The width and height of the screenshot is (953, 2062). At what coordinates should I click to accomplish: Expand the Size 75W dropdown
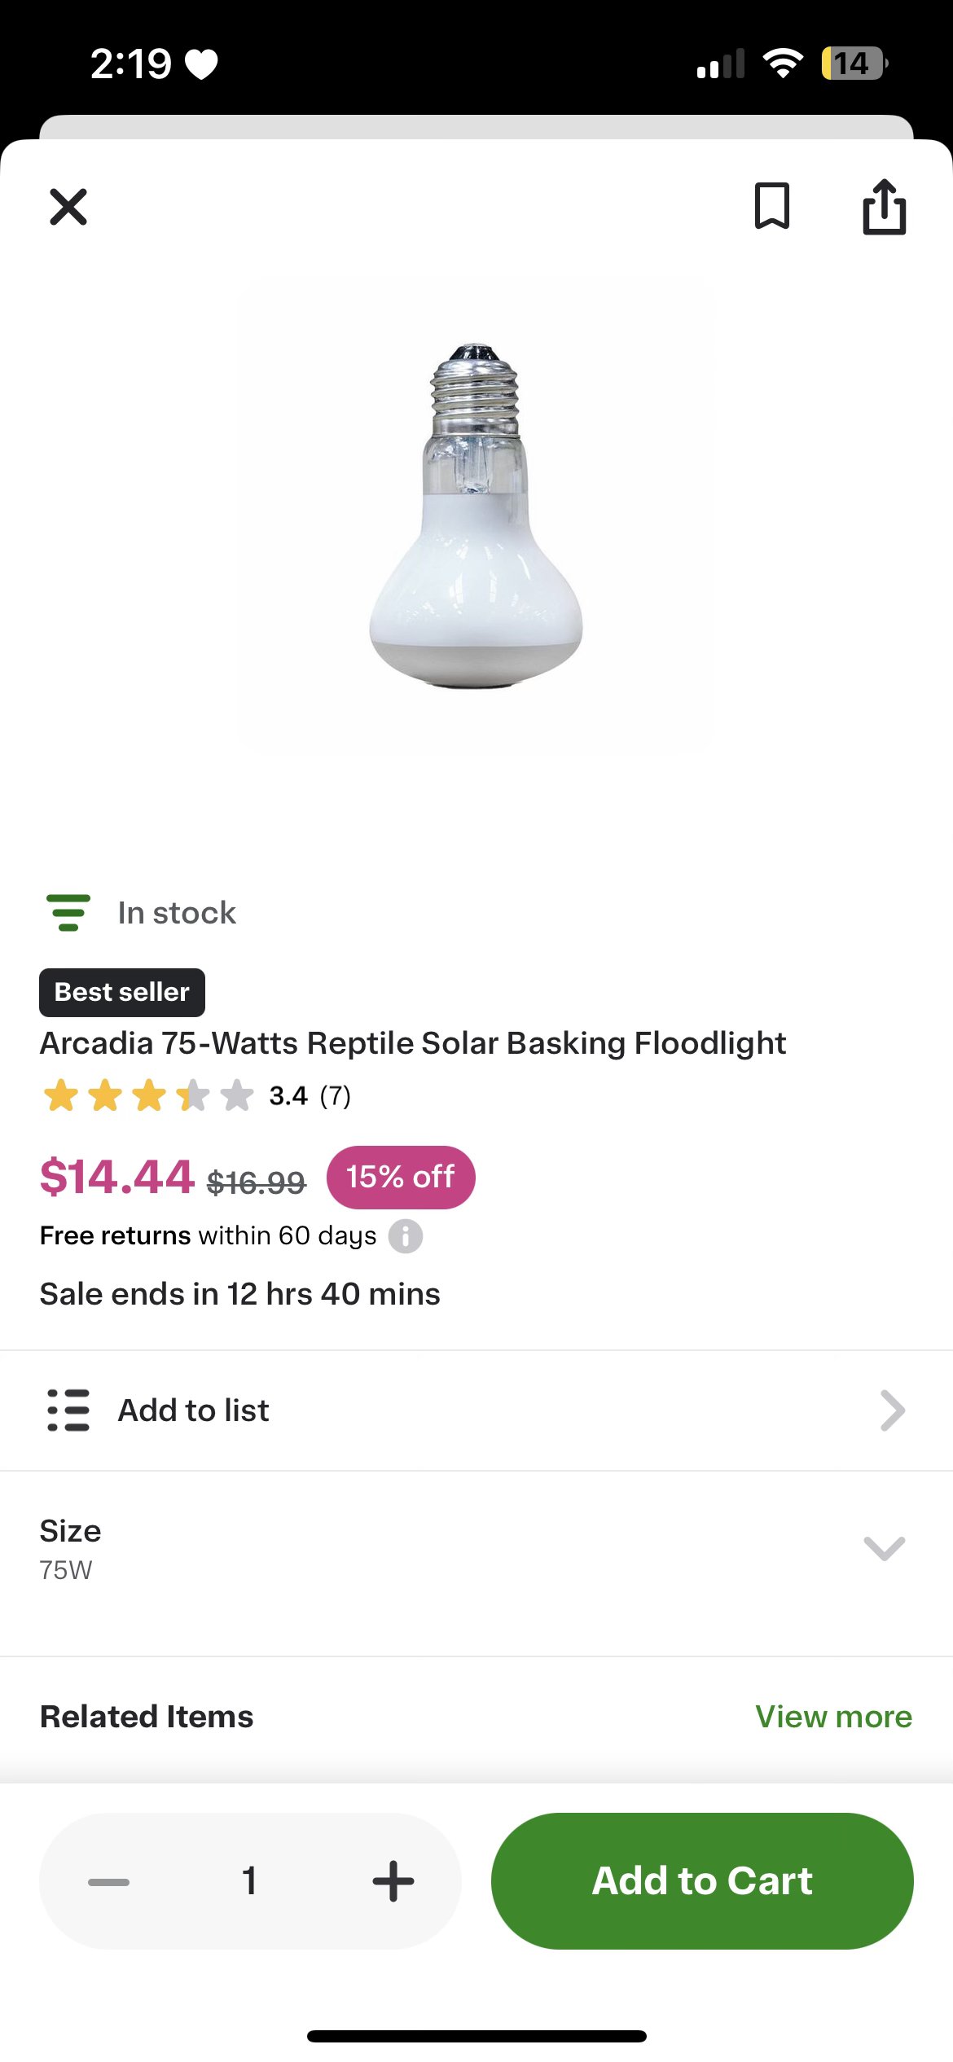click(x=884, y=1548)
